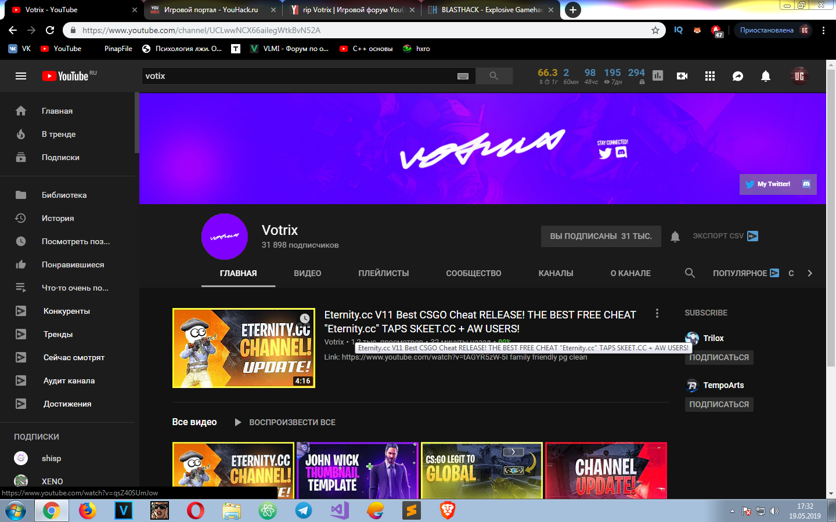Open Atom editor from the taskbar

(x=268, y=510)
